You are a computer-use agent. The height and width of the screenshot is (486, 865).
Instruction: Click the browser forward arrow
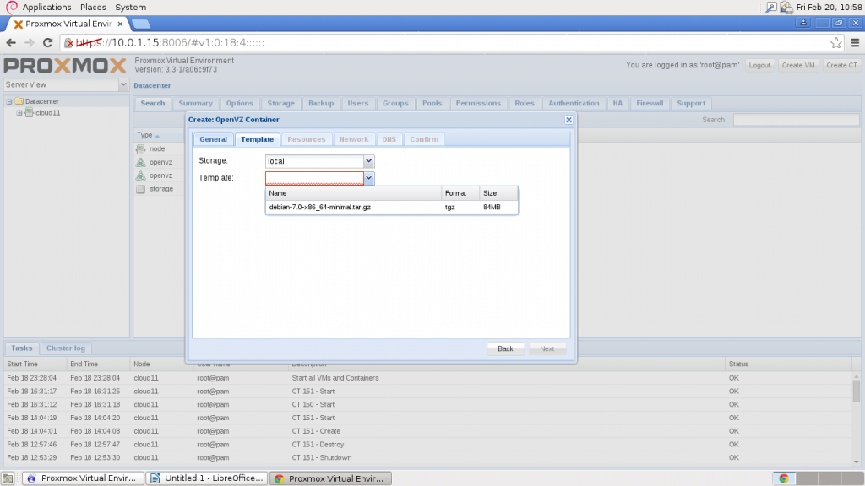click(x=30, y=42)
